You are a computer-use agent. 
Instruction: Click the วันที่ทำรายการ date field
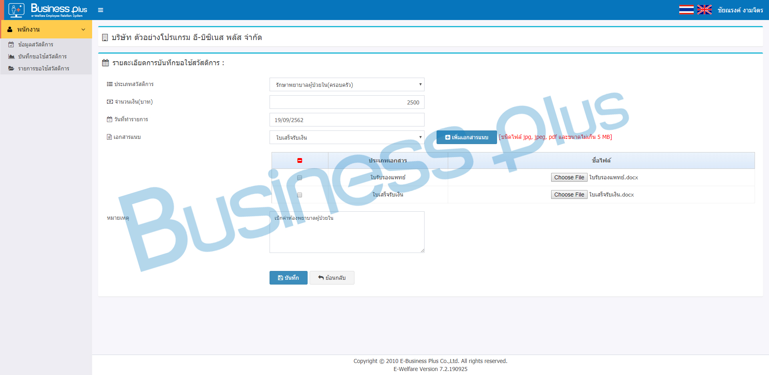[x=347, y=120]
